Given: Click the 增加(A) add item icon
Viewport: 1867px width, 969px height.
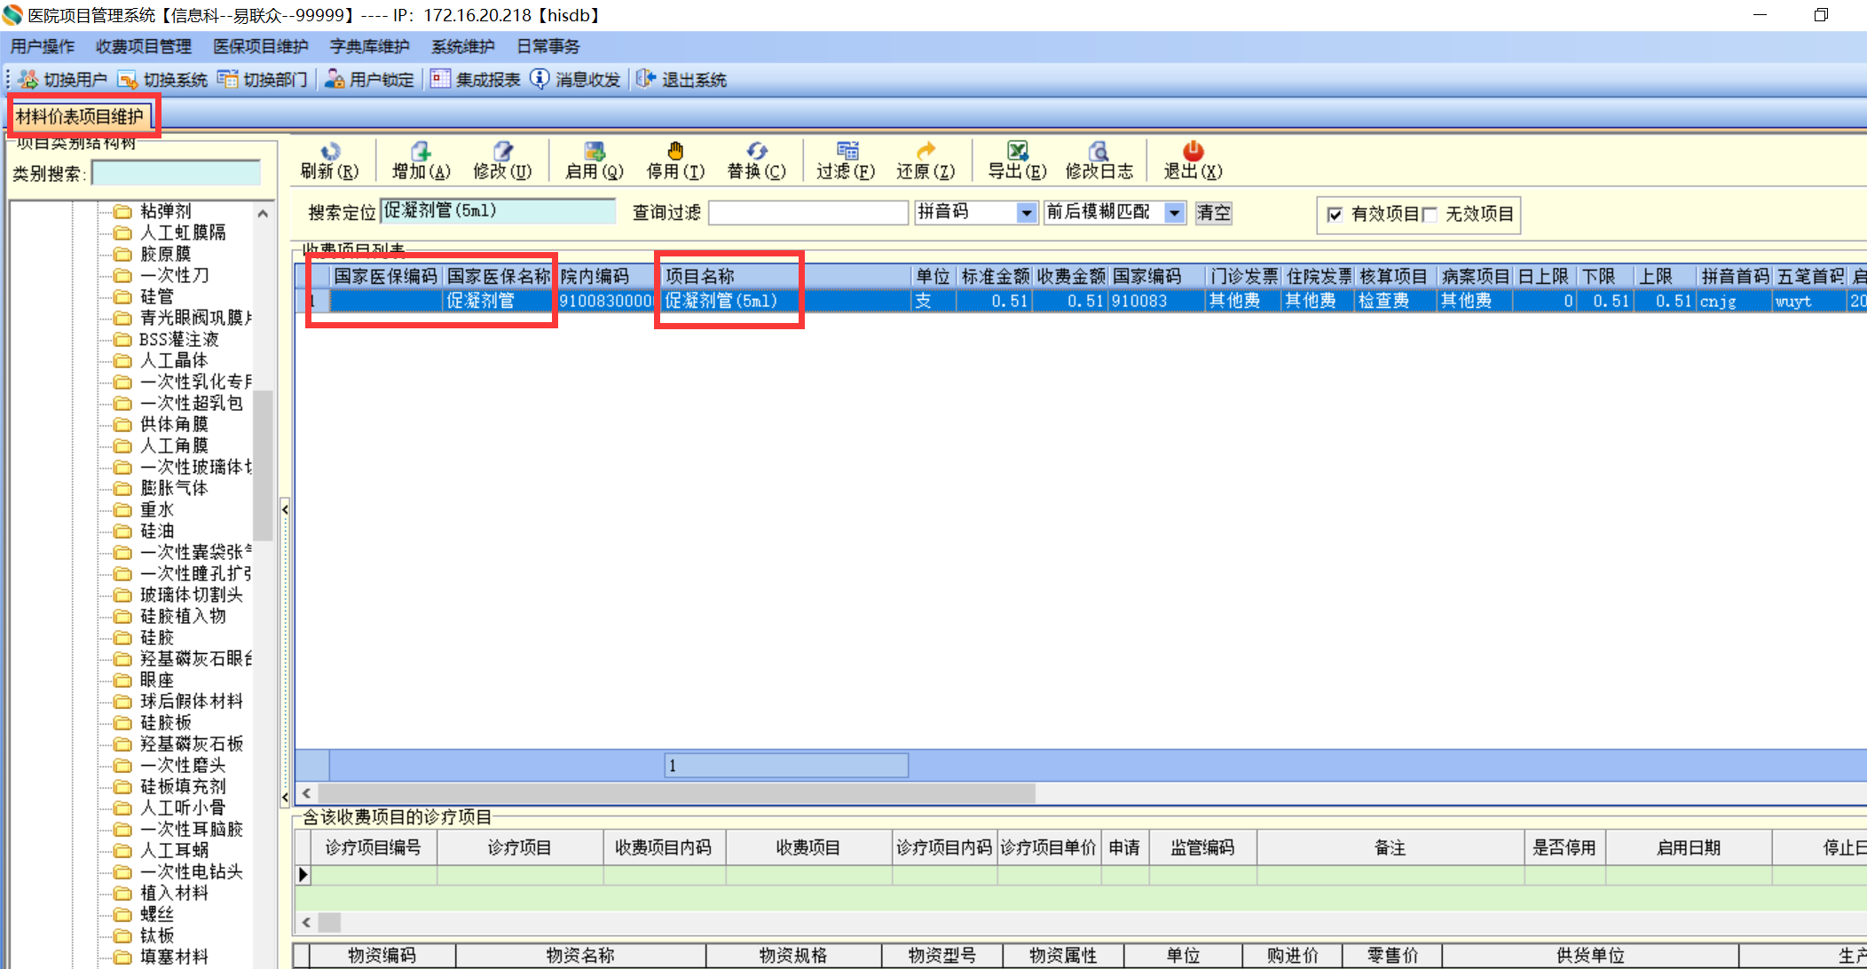Looking at the screenshot, I should tap(421, 151).
